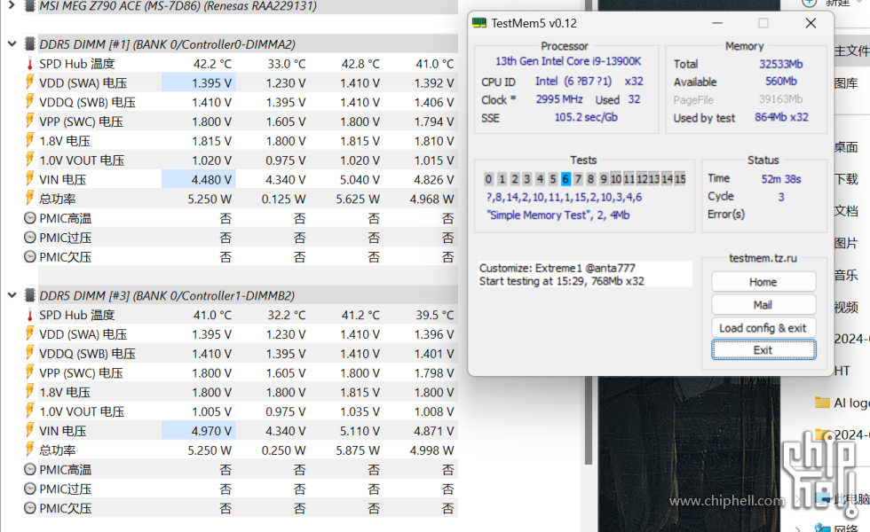Click lightning icon of DIMM #1 VPP (SWC) 电压
Image resolution: width=870 pixels, height=532 pixels.
(30, 121)
